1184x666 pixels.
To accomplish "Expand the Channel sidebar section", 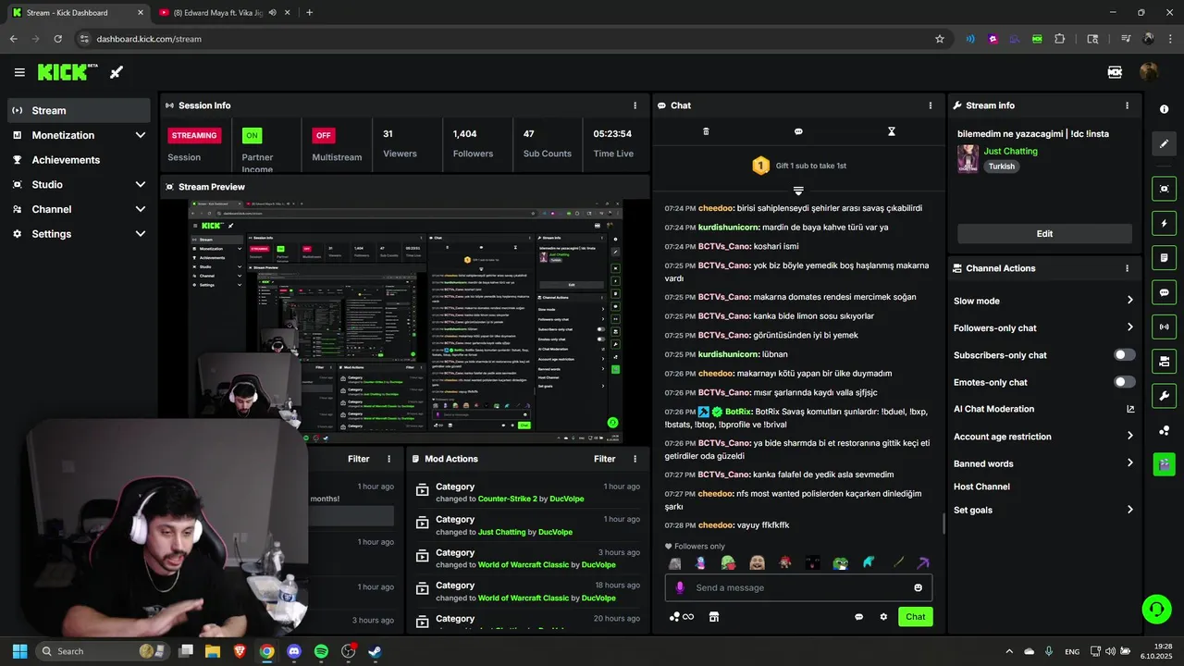I will (141, 209).
